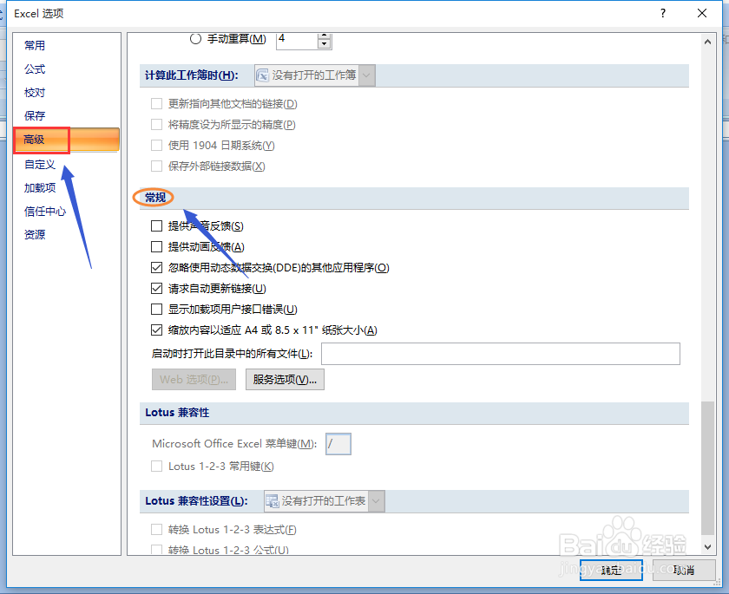The image size is (729, 594).
Task: Click the help question mark icon
Action: pos(663,14)
